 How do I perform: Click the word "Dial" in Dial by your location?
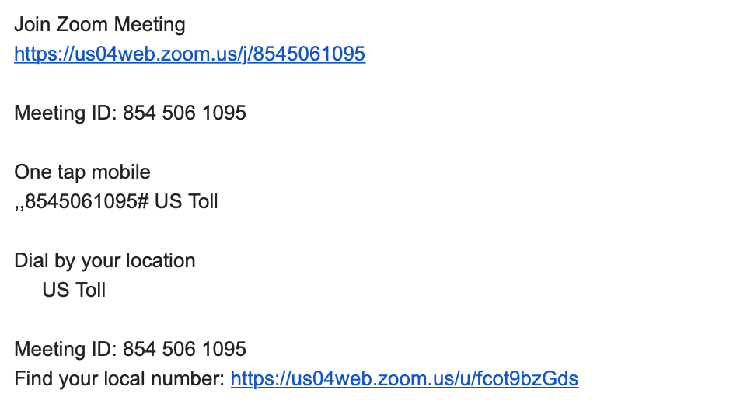[x=31, y=260]
